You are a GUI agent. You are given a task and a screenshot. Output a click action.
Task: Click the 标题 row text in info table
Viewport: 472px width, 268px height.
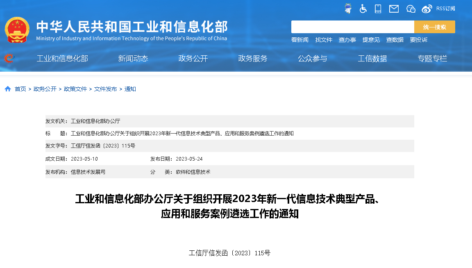(182, 134)
